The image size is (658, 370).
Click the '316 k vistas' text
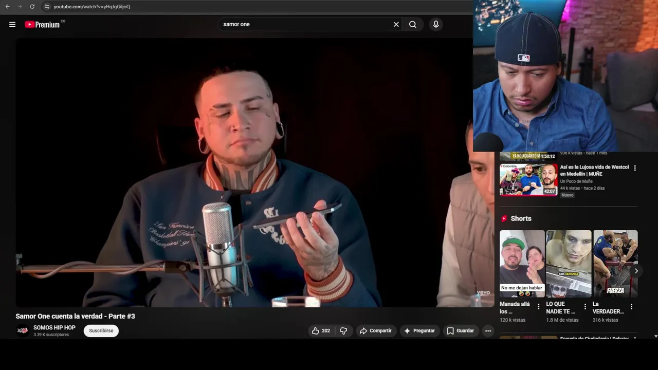tap(606, 320)
